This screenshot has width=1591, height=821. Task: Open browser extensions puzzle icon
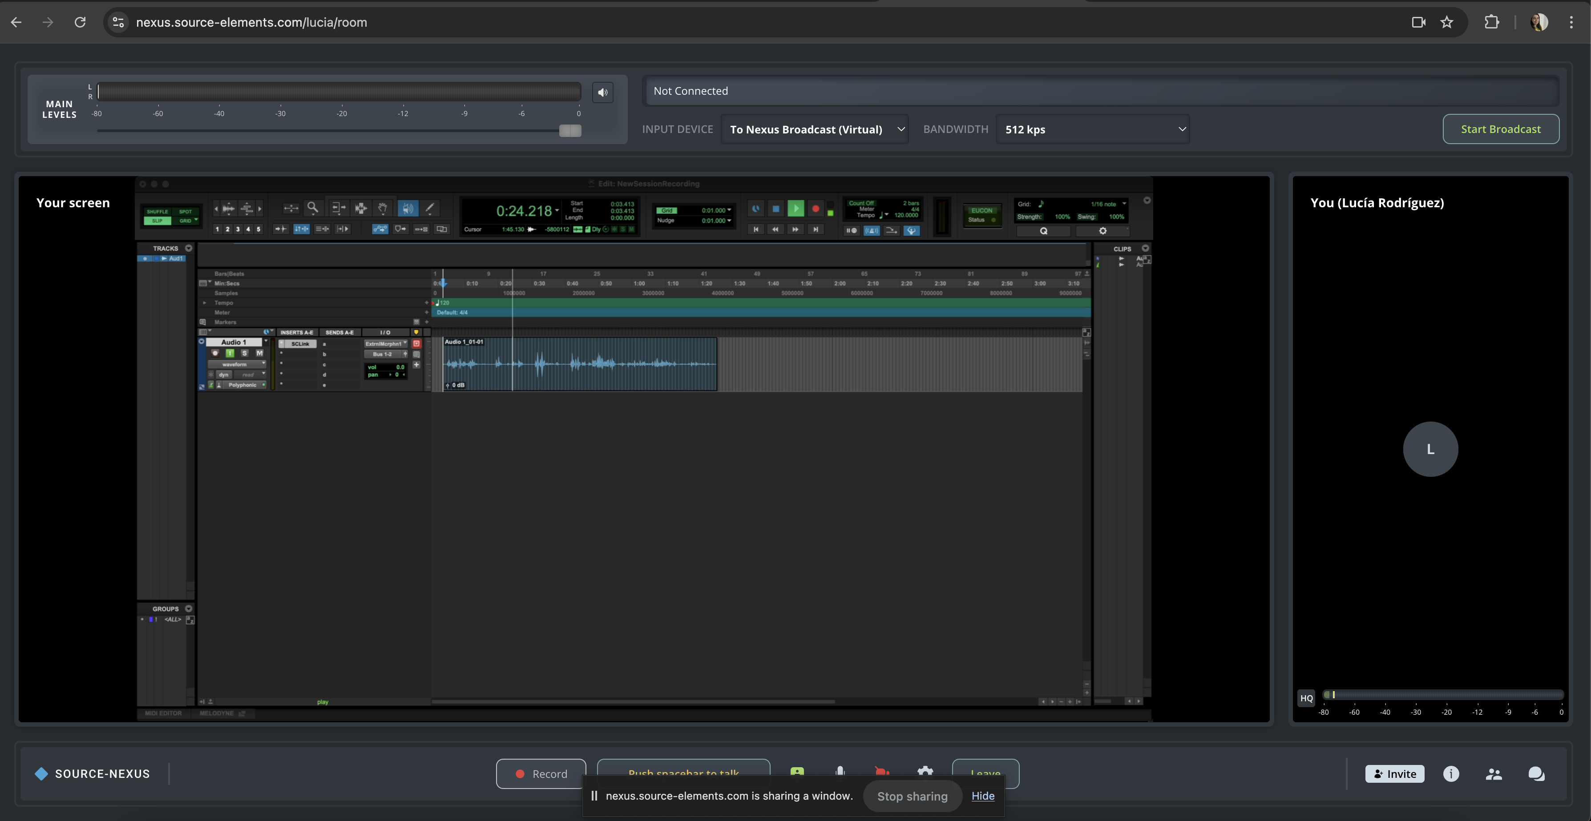tap(1491, 22)
